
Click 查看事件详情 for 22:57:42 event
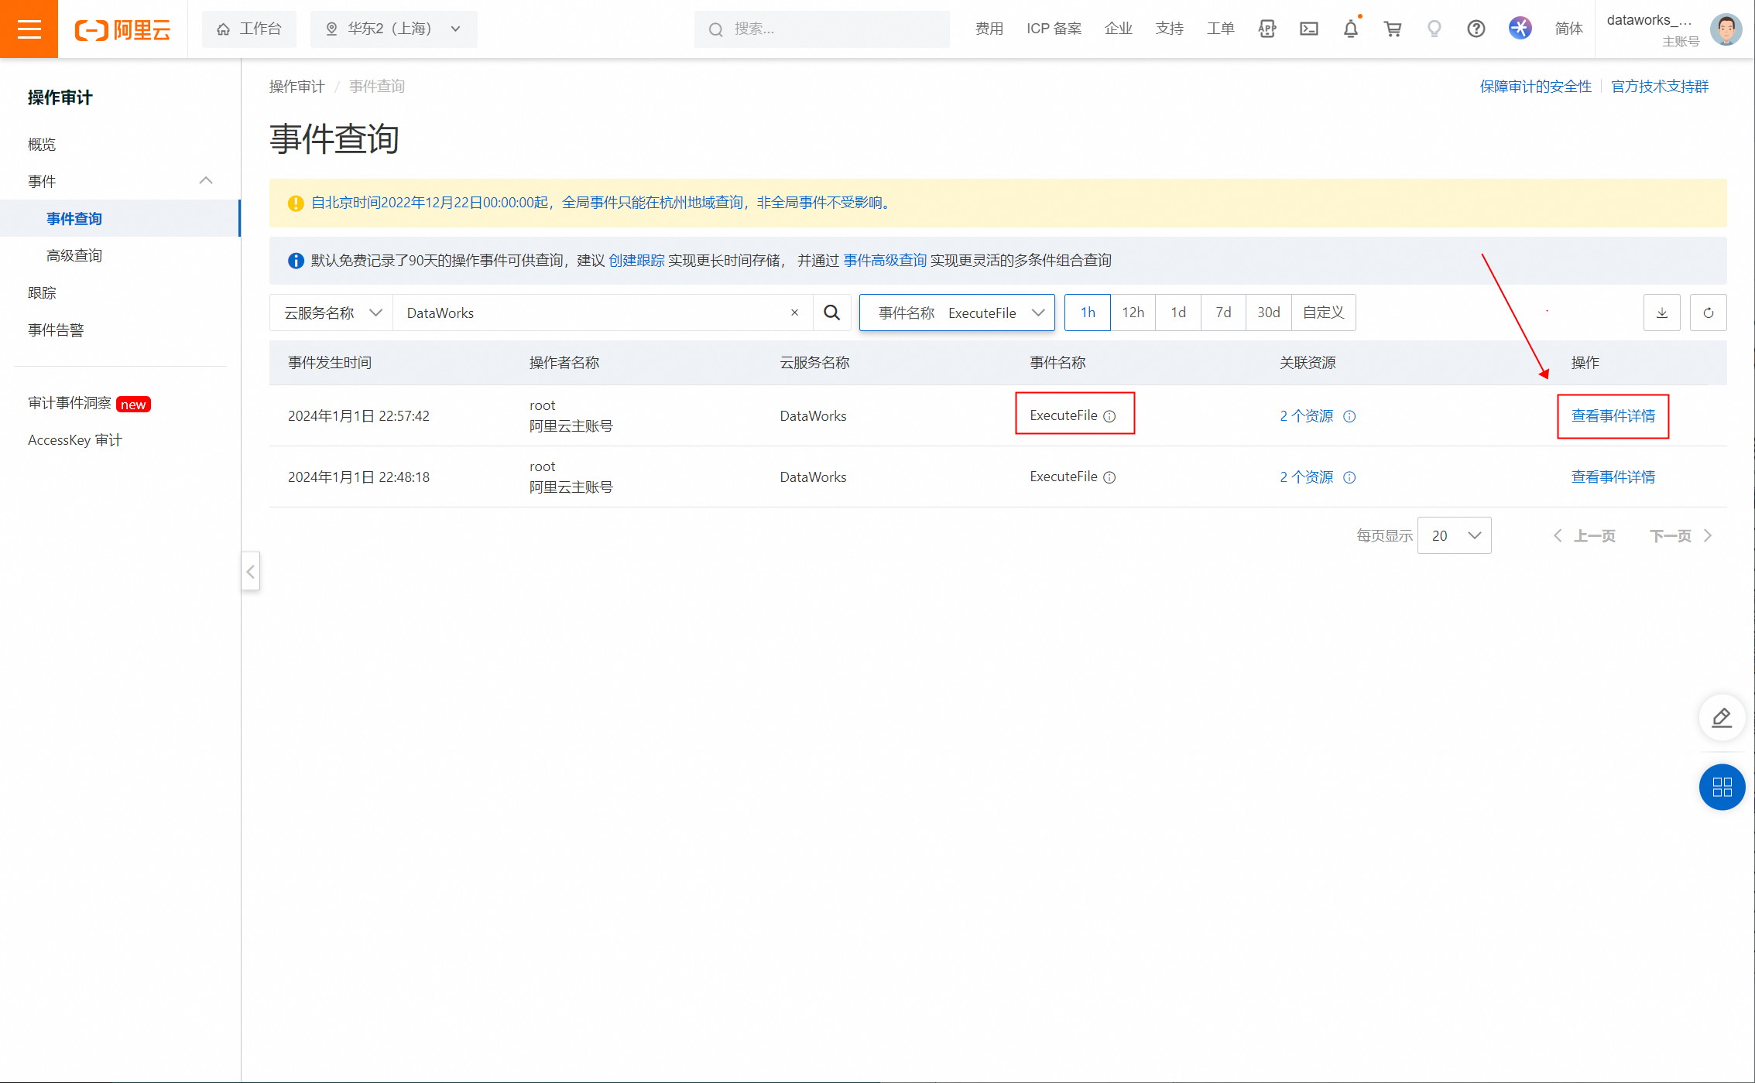pyautogui.click(x=1613, y=416)
